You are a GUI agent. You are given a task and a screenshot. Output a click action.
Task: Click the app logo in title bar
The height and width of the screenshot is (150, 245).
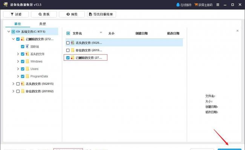tap(6, 5)
